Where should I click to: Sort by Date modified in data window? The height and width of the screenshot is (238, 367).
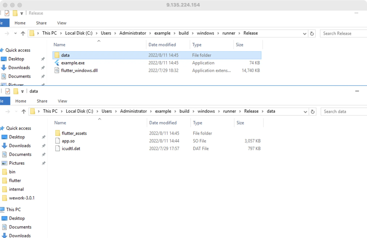pos(163,123)
